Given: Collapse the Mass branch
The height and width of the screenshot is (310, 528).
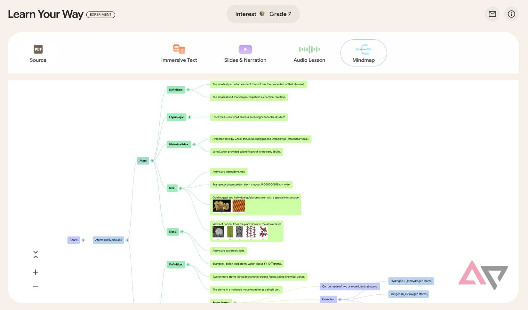Looking at the screenshot, I should 182,232.
